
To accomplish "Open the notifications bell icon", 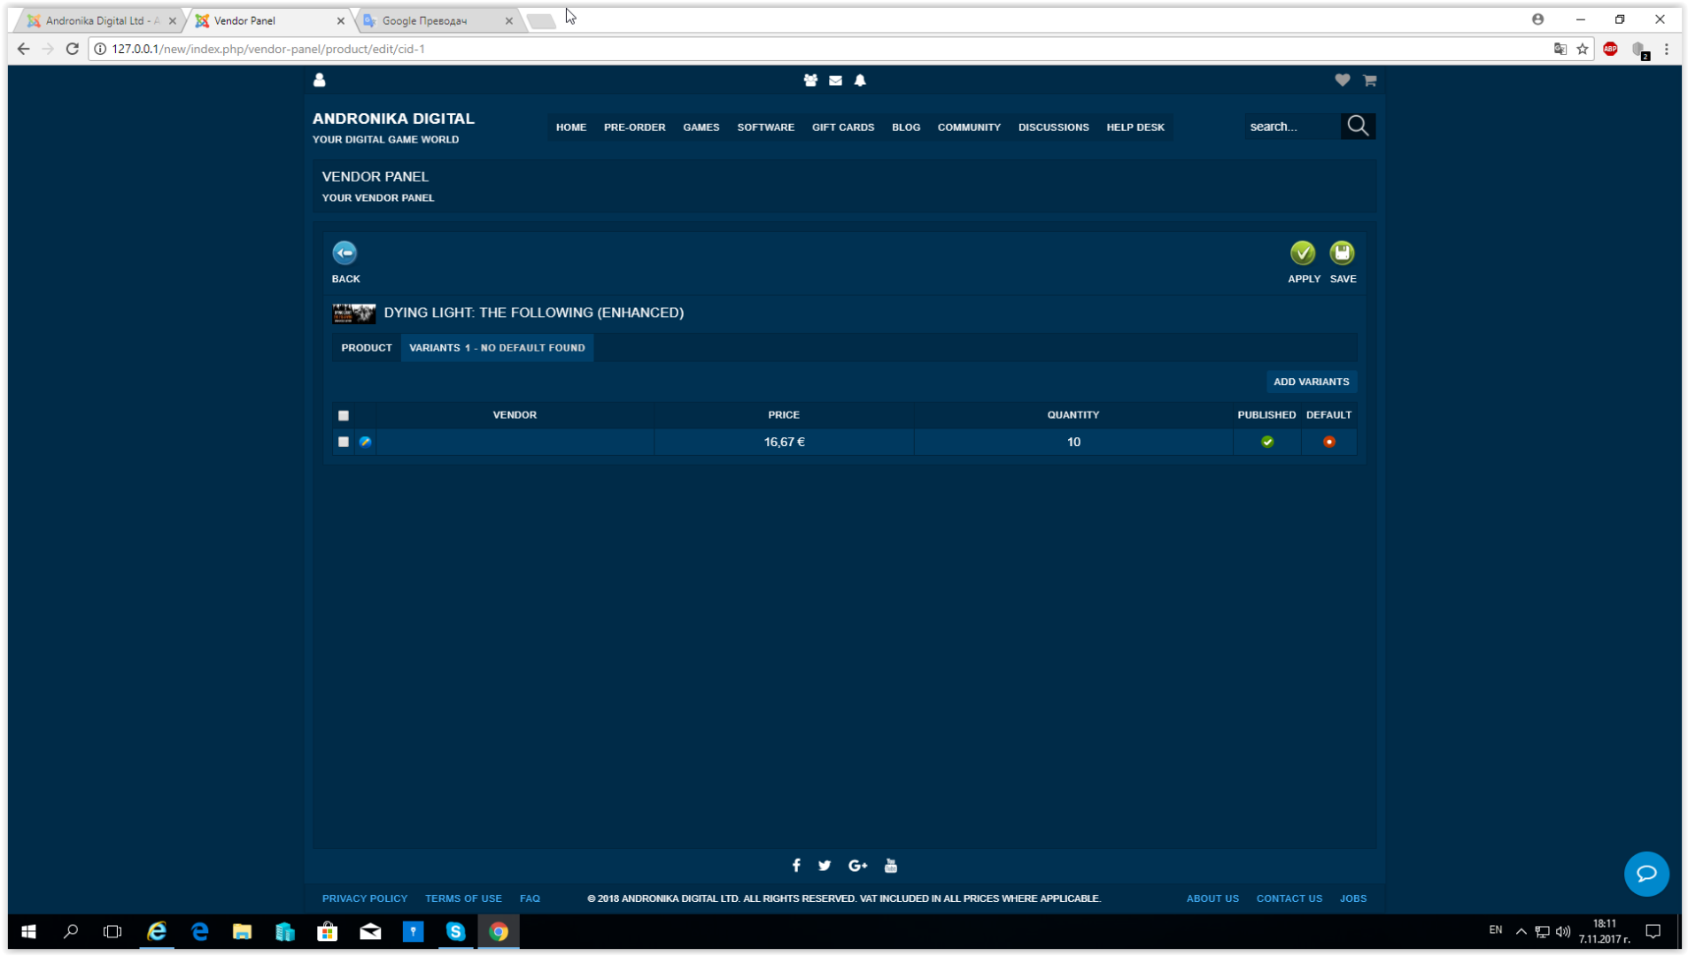I will click(x=860, y=81).
